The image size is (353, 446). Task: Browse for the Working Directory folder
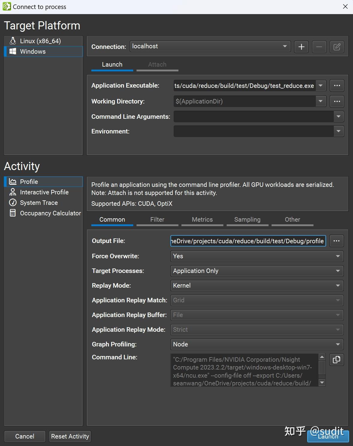pos(337,101)
